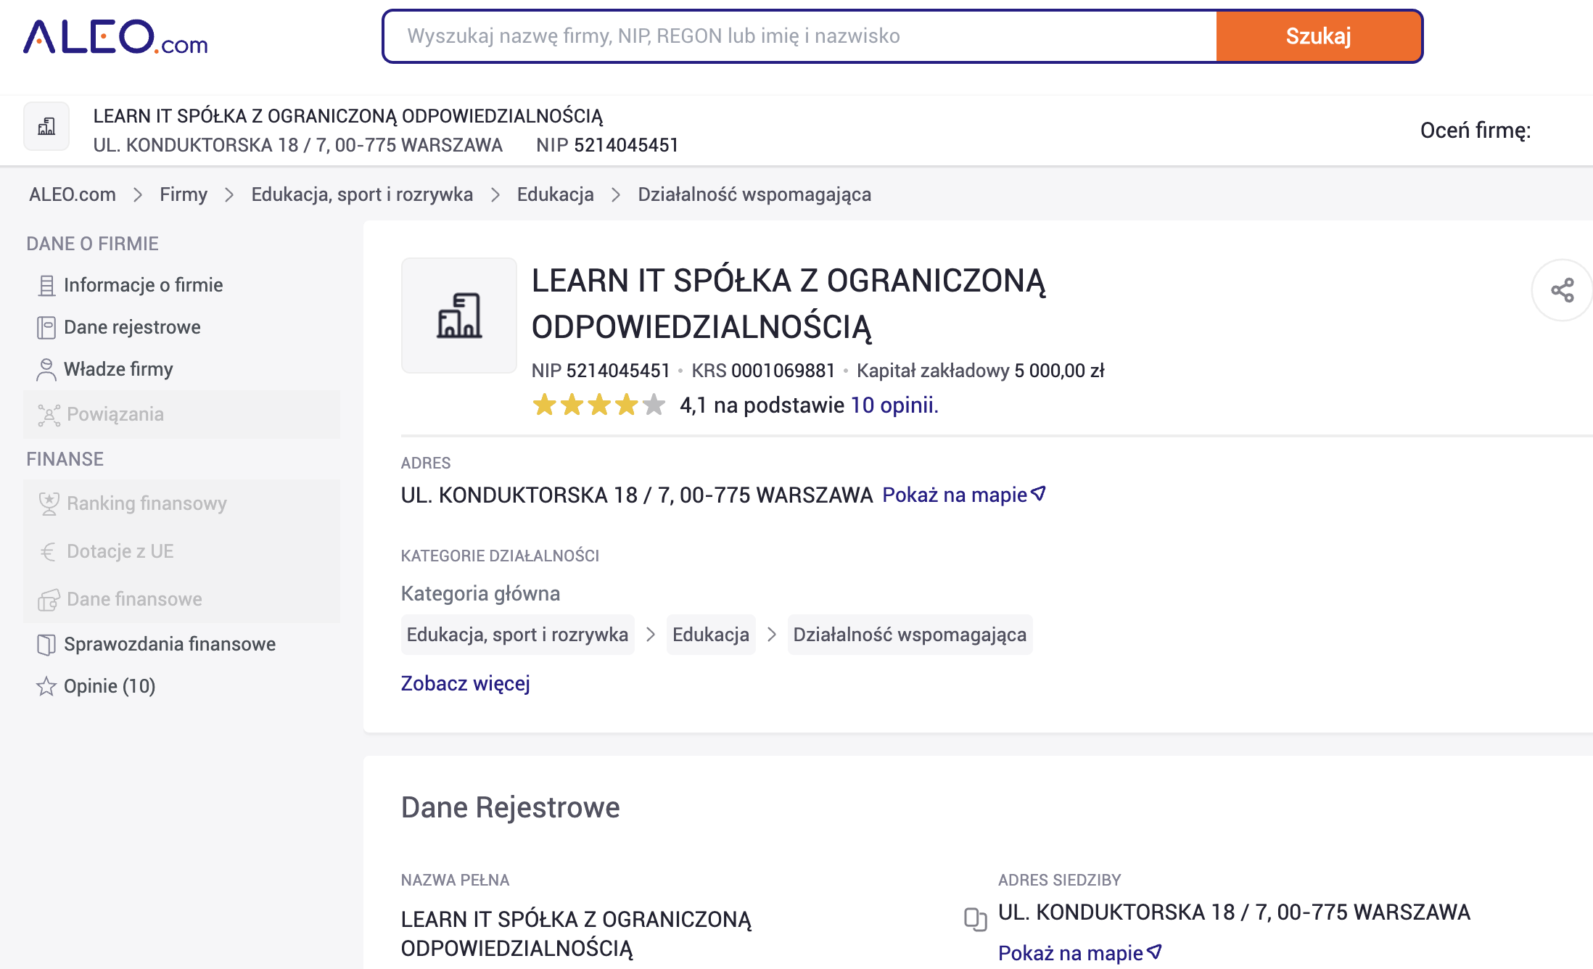Image resolution: width=1593 pixels, height=969 pixels.
Task: Select 'Informacje o firmie' sidebar item
Action: pos(143,285)
